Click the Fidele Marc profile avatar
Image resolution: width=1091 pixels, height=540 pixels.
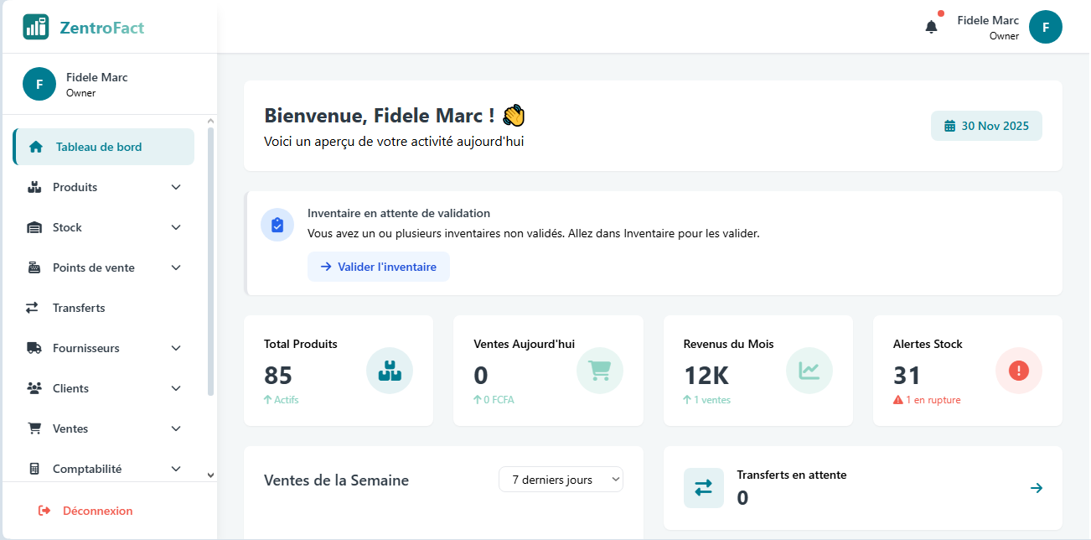[1045, 26]
